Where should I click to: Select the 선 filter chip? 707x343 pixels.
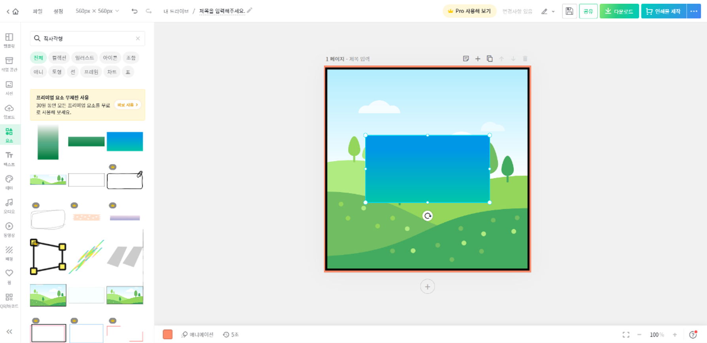(73, 72)
